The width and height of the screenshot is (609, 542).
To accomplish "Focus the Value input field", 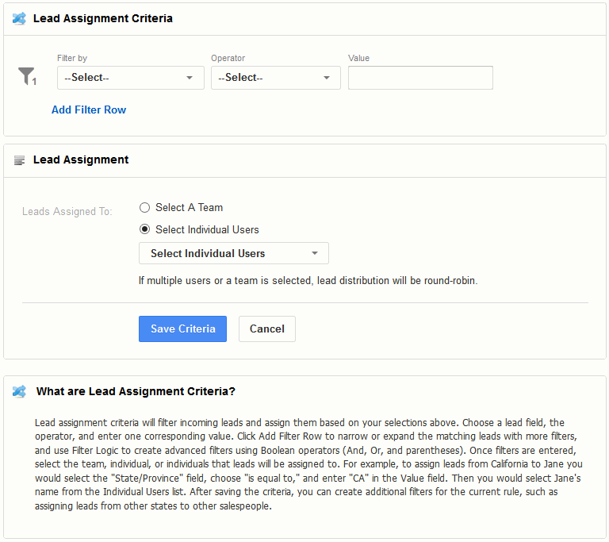I will pyautogui.click(x=420, y=78).
